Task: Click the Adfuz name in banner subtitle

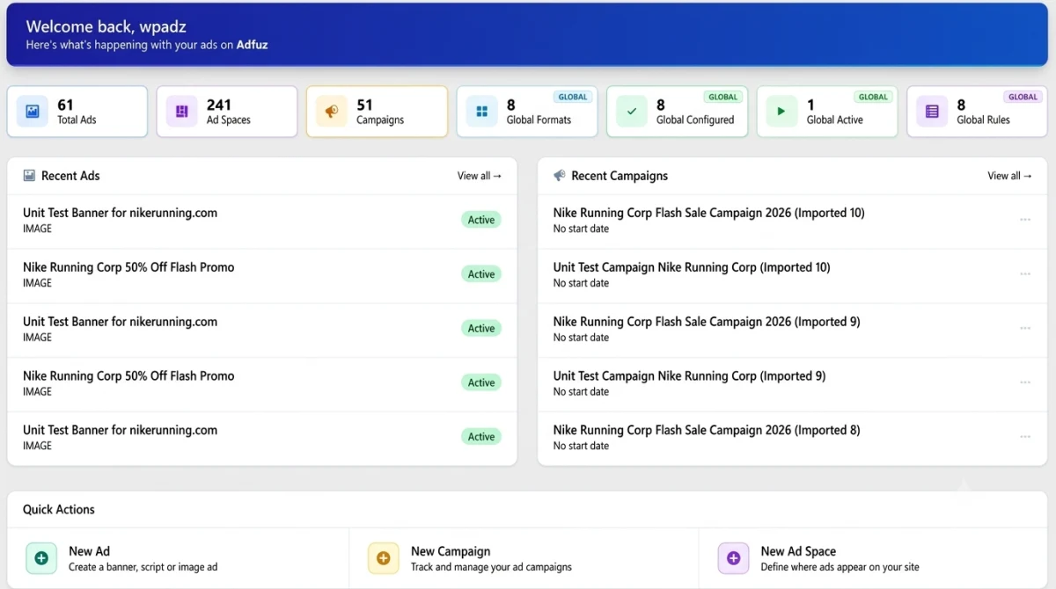Action: pos(252,45)
